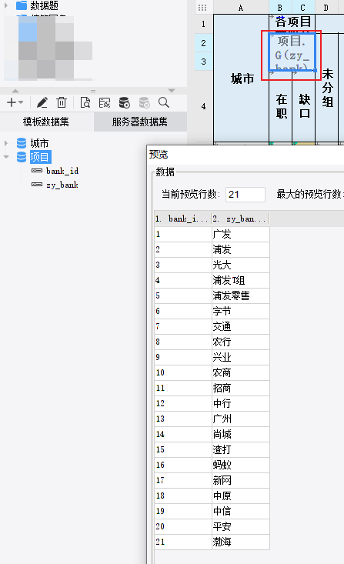Select column A header
Image resolution: width=344 pixels, height=564 pixels.
241,8
